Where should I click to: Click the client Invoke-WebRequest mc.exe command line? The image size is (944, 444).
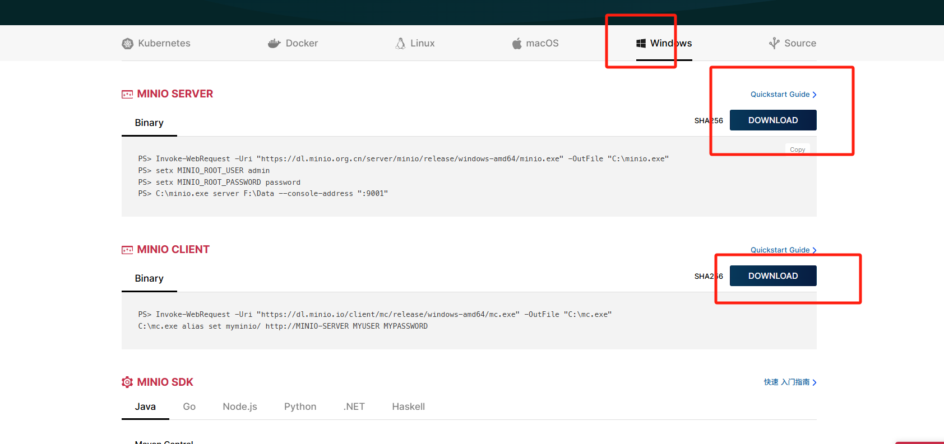[375, 314]
